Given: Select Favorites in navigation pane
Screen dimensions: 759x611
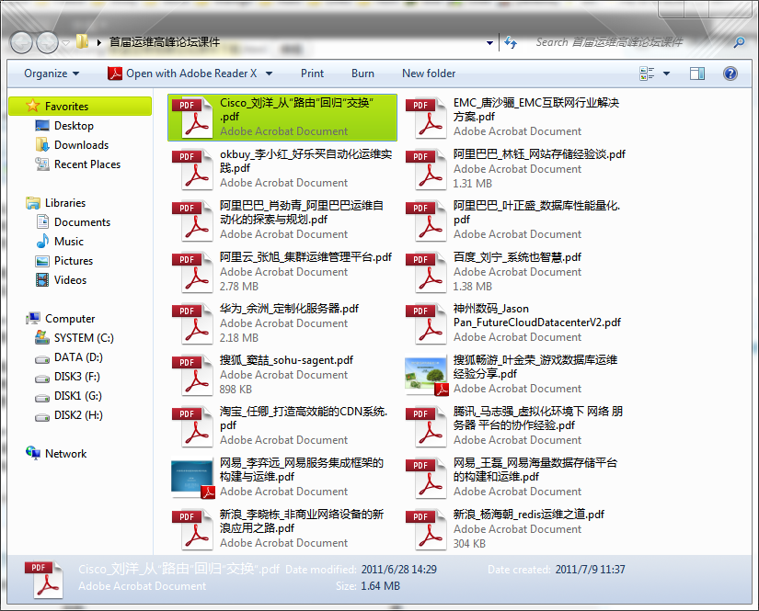Looking at the screenshot, I should click(80, 107).
